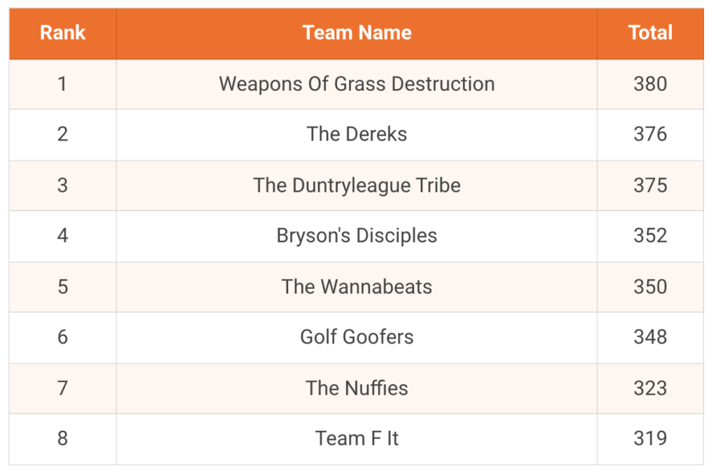Click the 348 total score cell
Viewport: 716px width, 475px height.
click(650, 337)
